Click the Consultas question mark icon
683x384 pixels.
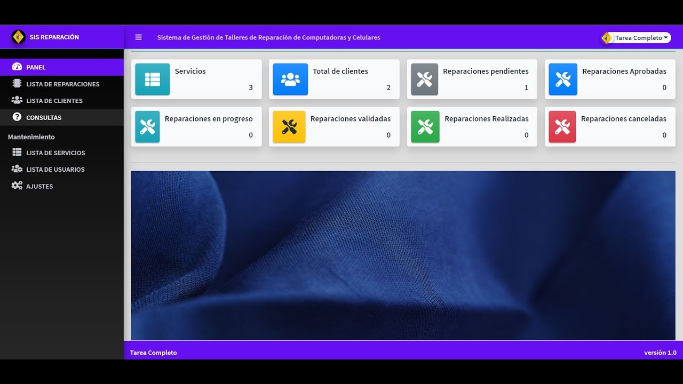pos(17,117)
